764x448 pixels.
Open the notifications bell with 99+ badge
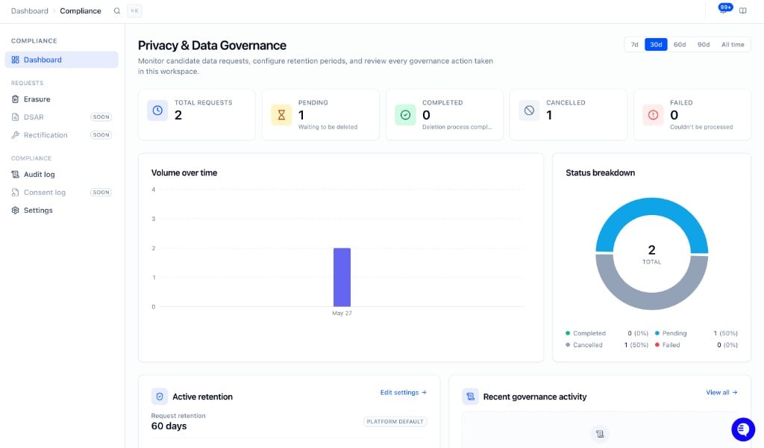(x=724, y=10)
